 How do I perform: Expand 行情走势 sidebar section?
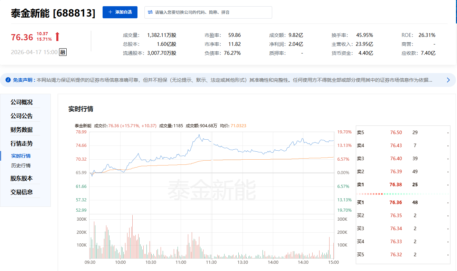(21, 143)
